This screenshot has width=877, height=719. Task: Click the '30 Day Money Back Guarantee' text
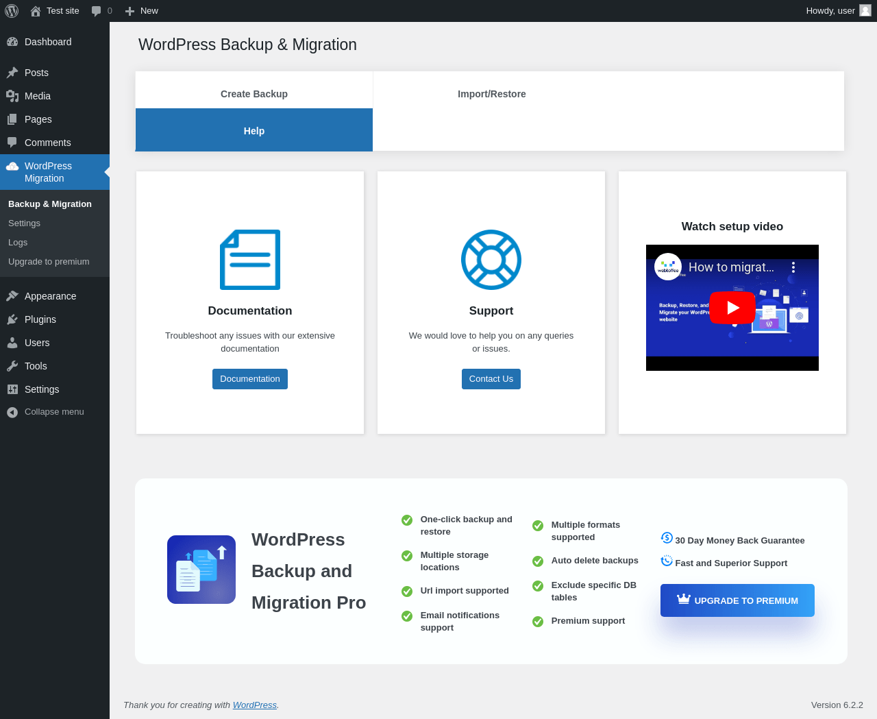click(740, 541)
